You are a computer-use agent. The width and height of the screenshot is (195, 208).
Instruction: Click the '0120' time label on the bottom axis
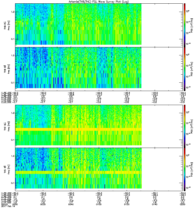127,204
